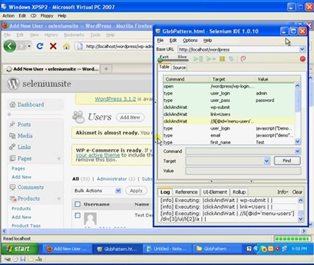The height and width of the screenshot is (265, 314).
Task: Open the WordPress 3.1.2 link
Action: click(115, 99)
